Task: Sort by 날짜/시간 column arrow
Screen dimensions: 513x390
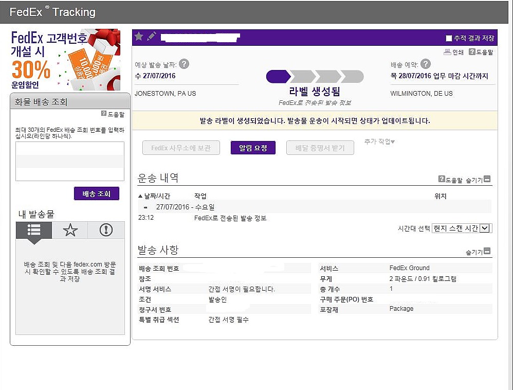Action: pos(140,196)
